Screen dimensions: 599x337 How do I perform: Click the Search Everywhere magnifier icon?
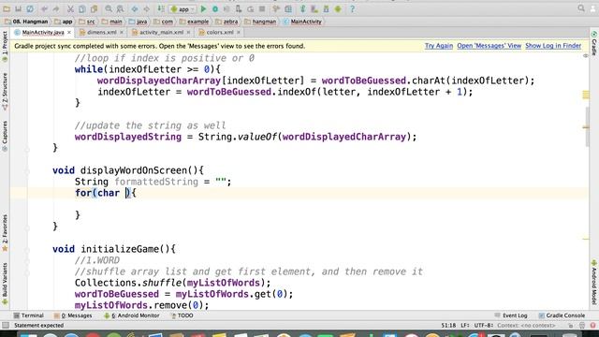(x=581, y=8)
